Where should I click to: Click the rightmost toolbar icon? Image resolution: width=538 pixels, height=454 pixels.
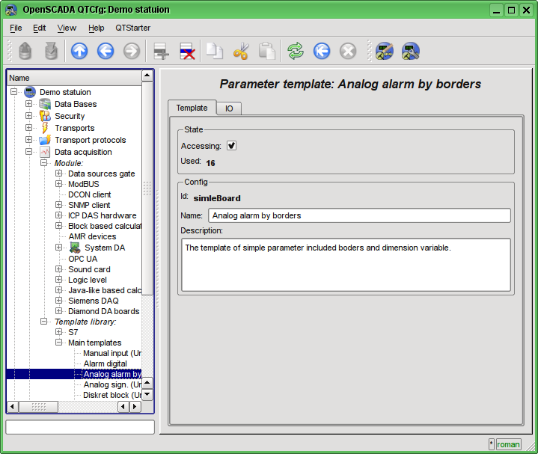click(x=410, y=51)
